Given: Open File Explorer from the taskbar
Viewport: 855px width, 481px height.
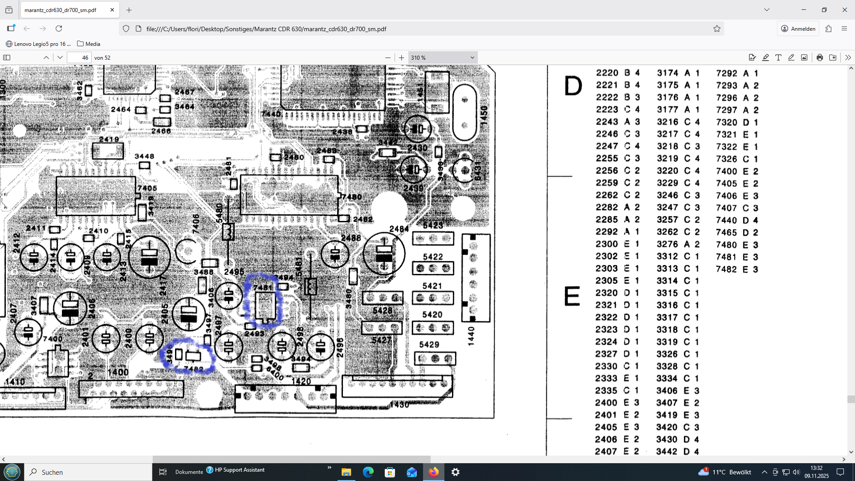Looking at the screenshot, I should (346, 472).
